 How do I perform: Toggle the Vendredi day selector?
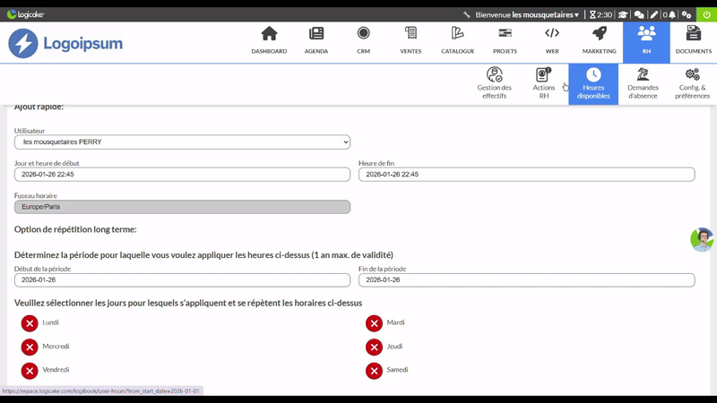(30, 370)
